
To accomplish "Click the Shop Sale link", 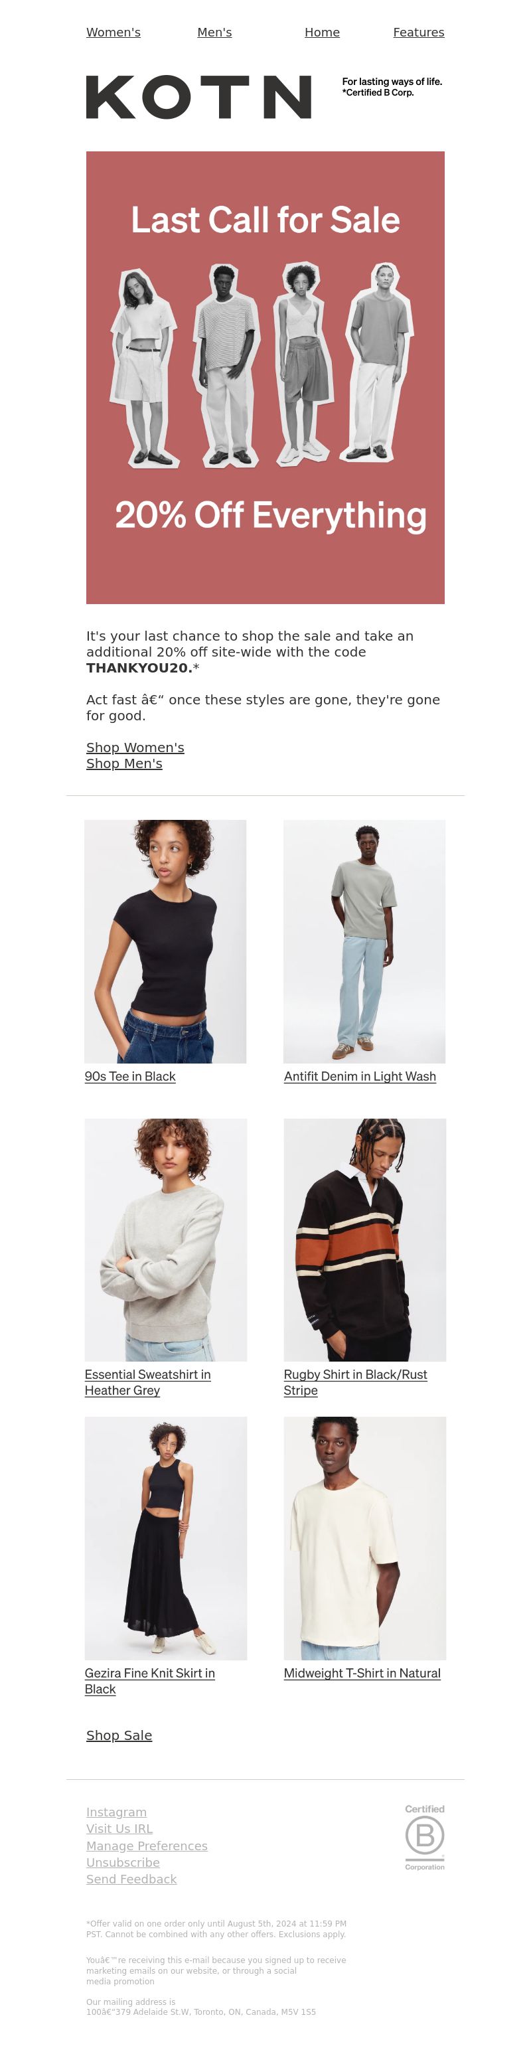I will 119,1735.
